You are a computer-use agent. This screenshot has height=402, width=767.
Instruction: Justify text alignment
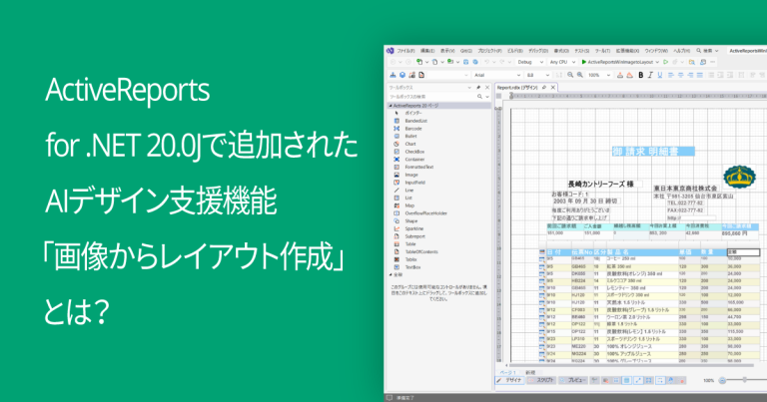tap(699, 75)
